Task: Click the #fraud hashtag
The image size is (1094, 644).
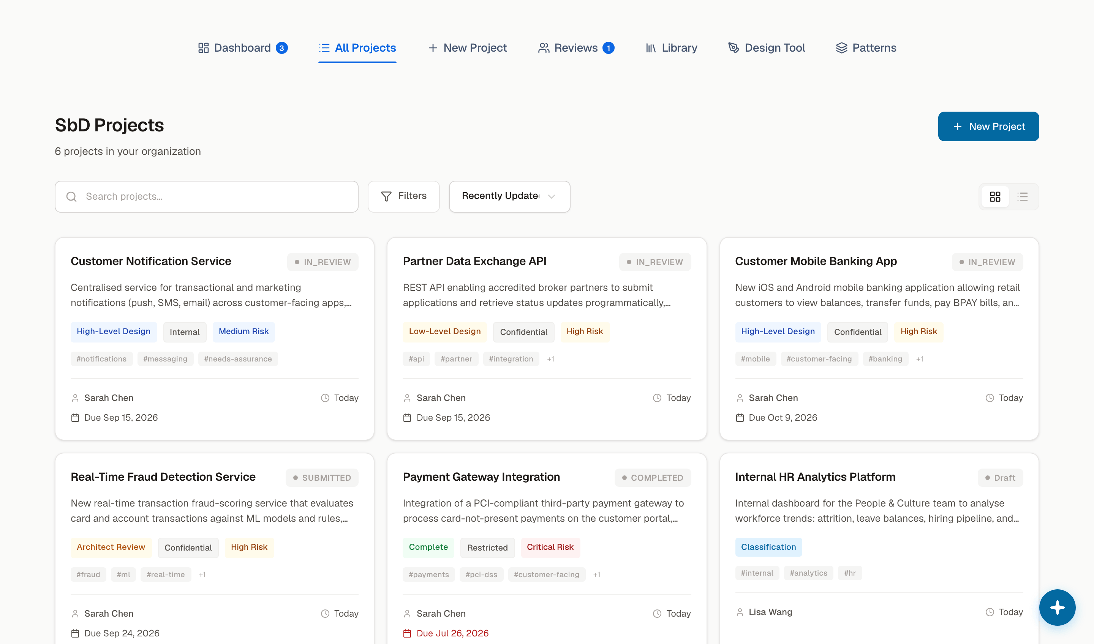Action: pyautogui.click(x=88, y=575)
